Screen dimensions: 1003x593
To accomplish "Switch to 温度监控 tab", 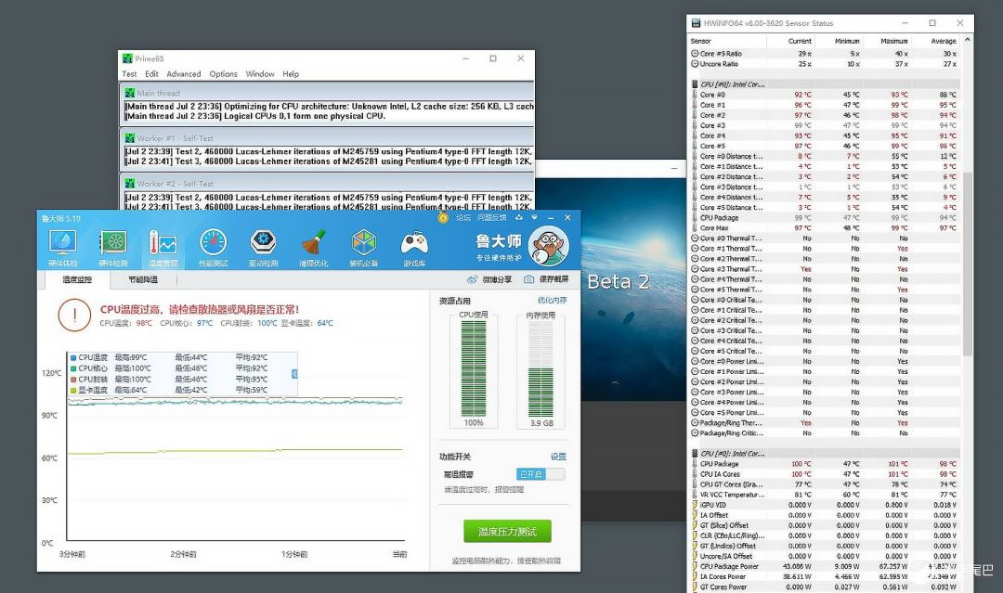I will point(77,280).
